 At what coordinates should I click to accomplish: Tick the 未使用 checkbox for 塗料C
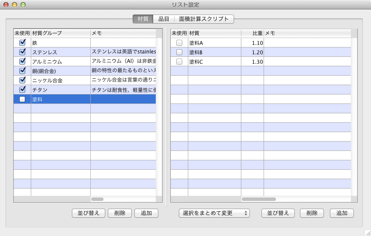tap(179, 62)
